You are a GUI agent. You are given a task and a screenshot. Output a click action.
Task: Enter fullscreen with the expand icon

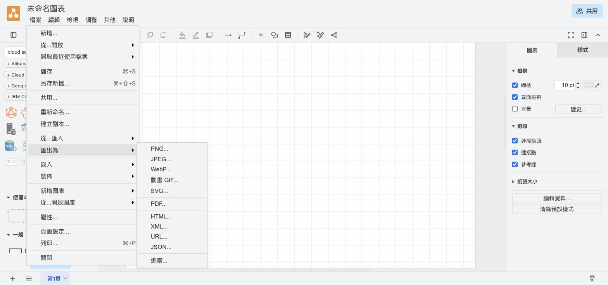tap(571, 35)
